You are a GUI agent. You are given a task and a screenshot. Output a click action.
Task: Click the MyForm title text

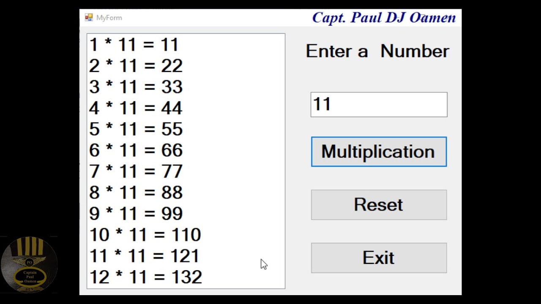pyautogui.click(x=109, y=18)
